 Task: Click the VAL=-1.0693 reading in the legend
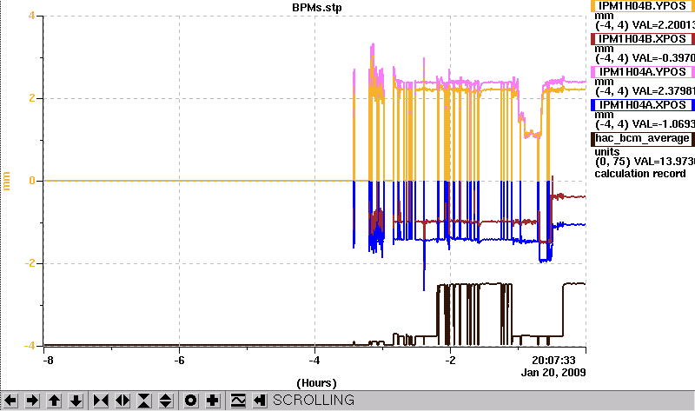664,124
